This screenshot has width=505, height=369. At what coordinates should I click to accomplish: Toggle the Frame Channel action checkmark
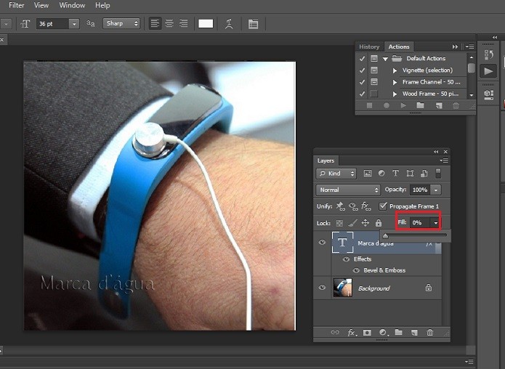pos(362,82)
